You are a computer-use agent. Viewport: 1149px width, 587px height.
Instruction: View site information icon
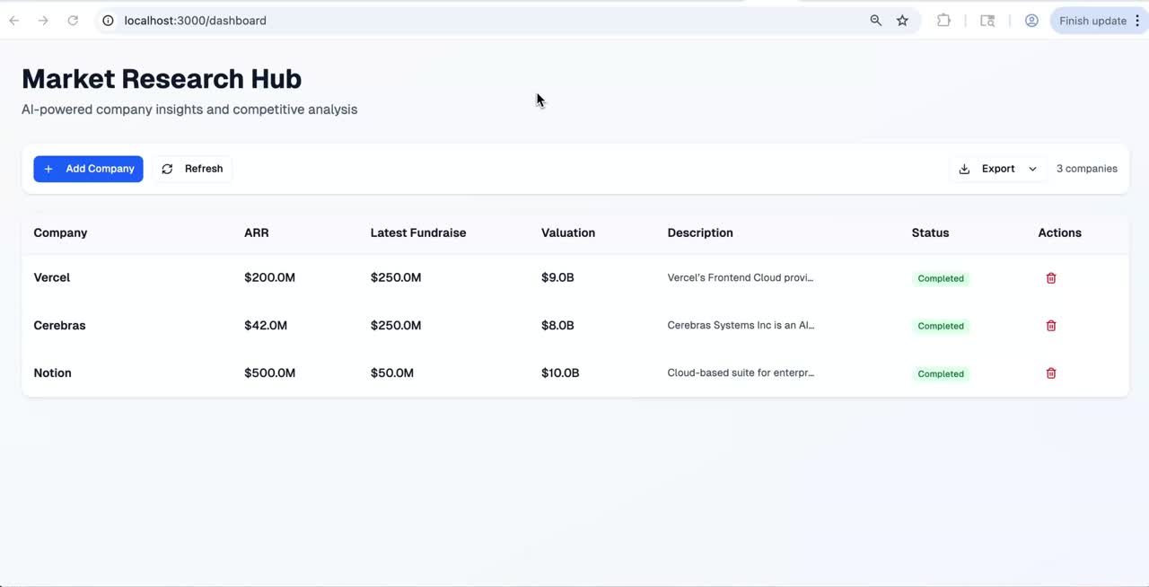(108, 21)
